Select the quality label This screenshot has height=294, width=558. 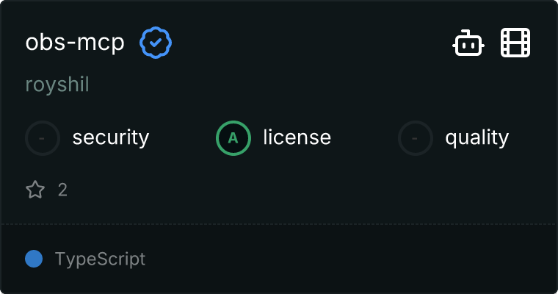tap(477, 137)
